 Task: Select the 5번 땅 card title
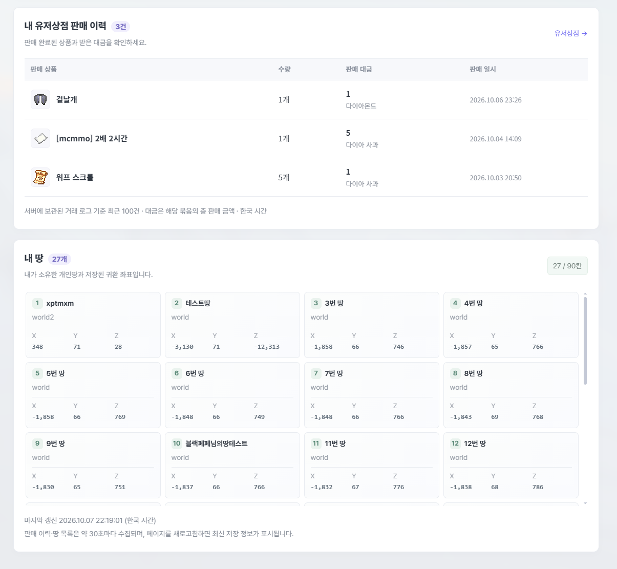(x=55, y=373)
